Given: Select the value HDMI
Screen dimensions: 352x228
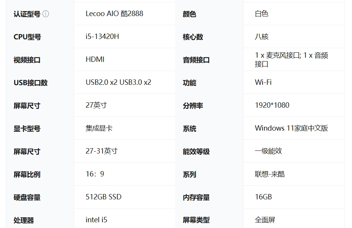Looking at the screenshot, I should [95, 59].
